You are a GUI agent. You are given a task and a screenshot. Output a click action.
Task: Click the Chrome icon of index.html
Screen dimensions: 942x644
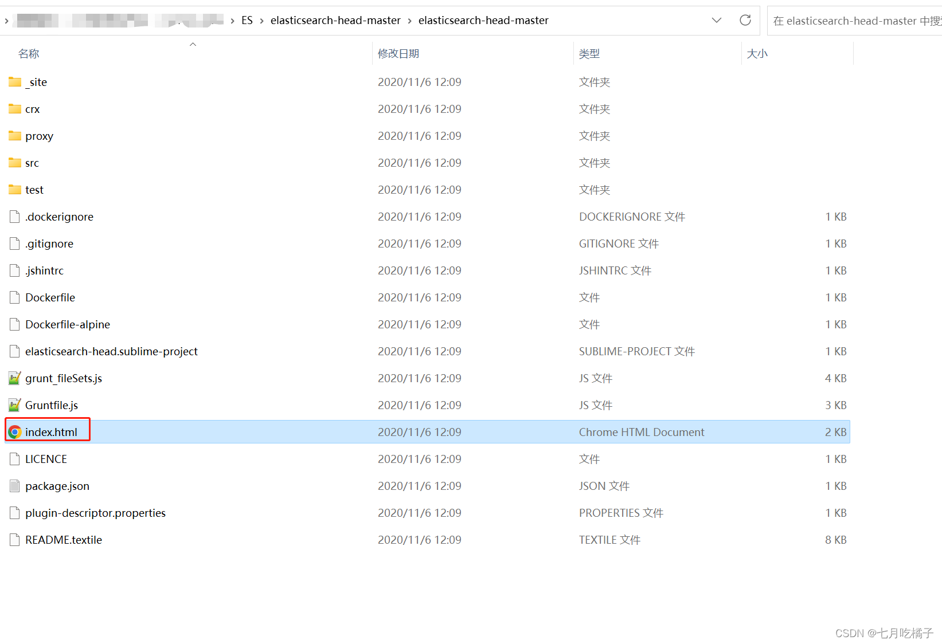(15, 432)
